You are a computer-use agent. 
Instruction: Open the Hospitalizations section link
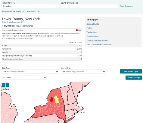point(93,36)
